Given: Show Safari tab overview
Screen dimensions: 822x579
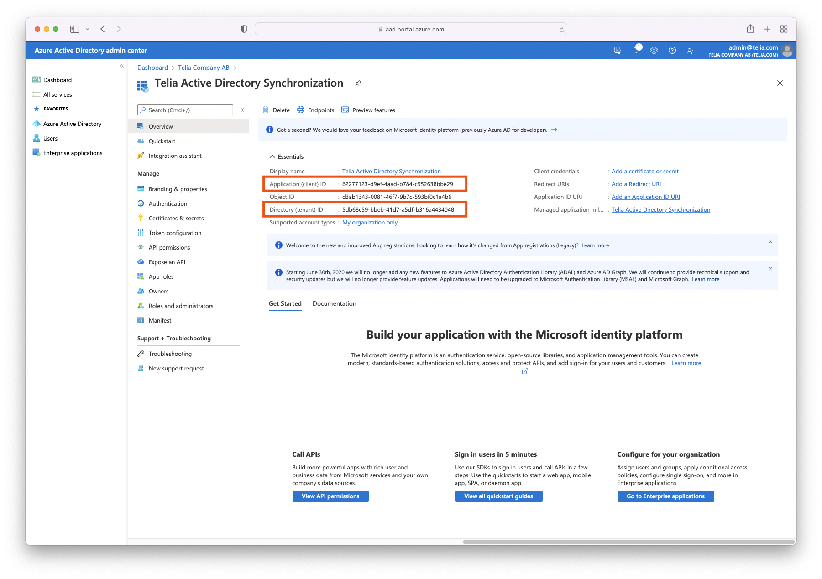Looking at the screenshot, I should pyautogui.click(x=784, y=29).
